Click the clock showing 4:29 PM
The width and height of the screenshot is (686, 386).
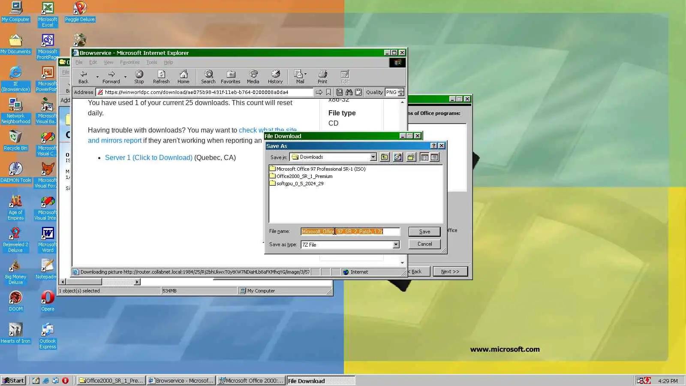[668, 381]
